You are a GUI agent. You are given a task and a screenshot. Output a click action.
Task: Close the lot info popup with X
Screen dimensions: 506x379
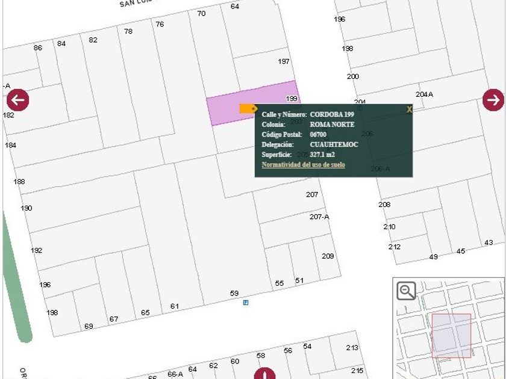(x=409, y=109)
